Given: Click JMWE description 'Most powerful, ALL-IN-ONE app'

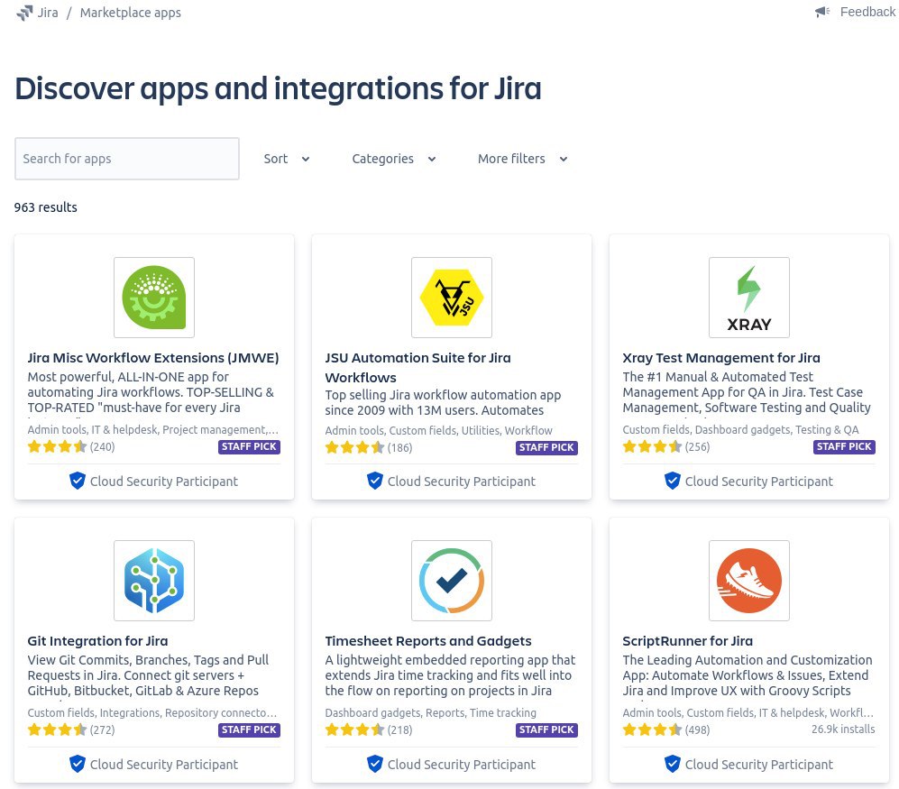Looking at the screenshot, I should [151, 393].
